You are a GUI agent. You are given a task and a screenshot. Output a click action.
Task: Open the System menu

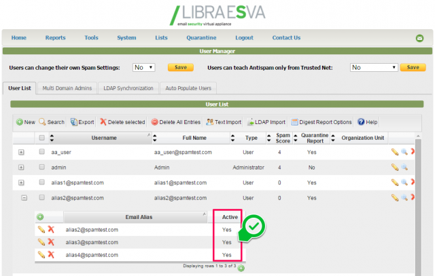tap(126, 38)
